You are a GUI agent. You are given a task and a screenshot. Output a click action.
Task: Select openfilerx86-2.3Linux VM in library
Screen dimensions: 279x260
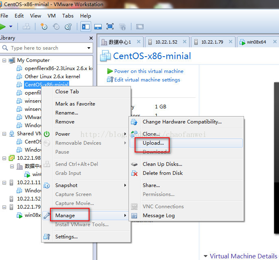click(59, 68)
